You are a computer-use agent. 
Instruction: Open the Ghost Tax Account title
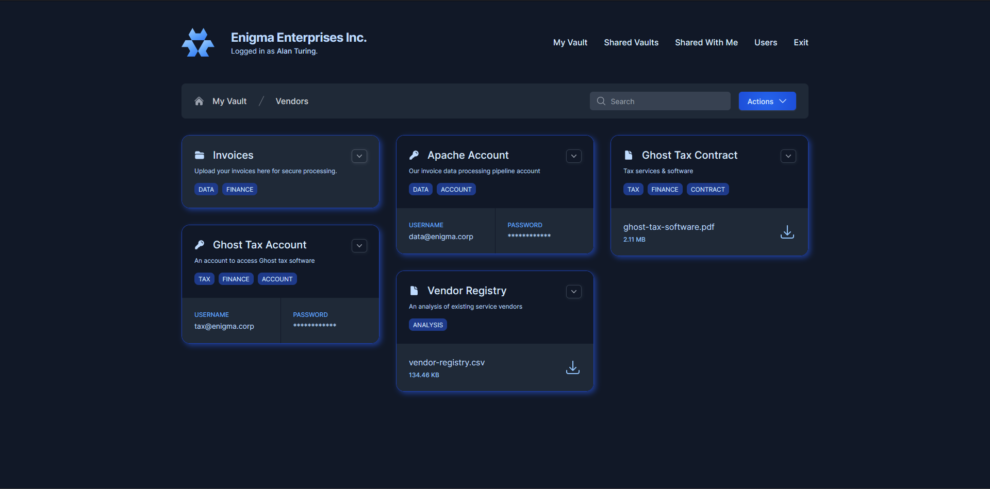[259, 245]
